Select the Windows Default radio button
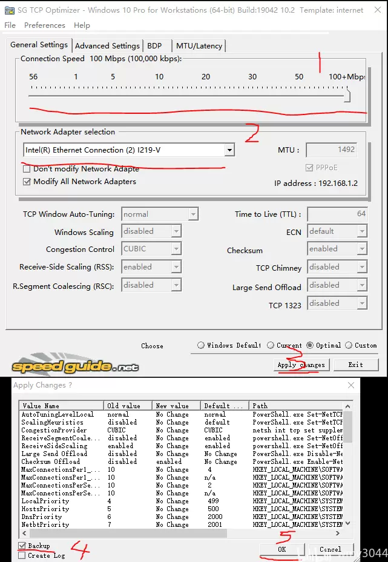The width and height of the screenshot is (388, 562). 200,345
